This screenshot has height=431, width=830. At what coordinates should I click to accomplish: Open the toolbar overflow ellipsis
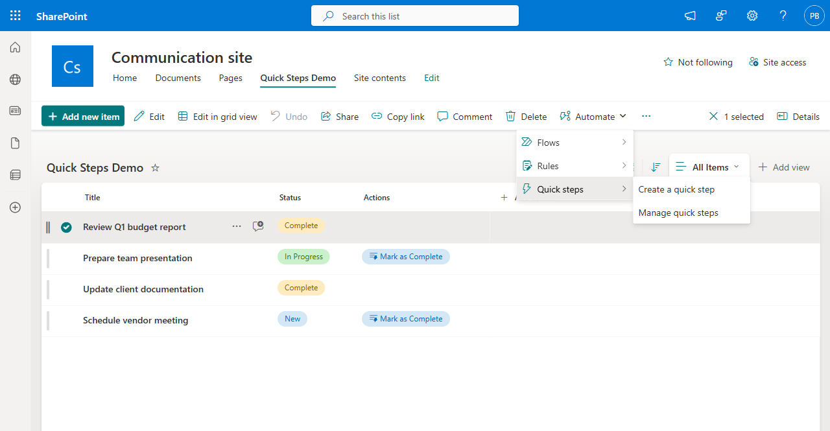646,116
